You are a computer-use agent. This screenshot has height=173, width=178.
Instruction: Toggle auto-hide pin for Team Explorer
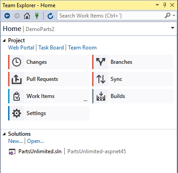click(165, 5)
